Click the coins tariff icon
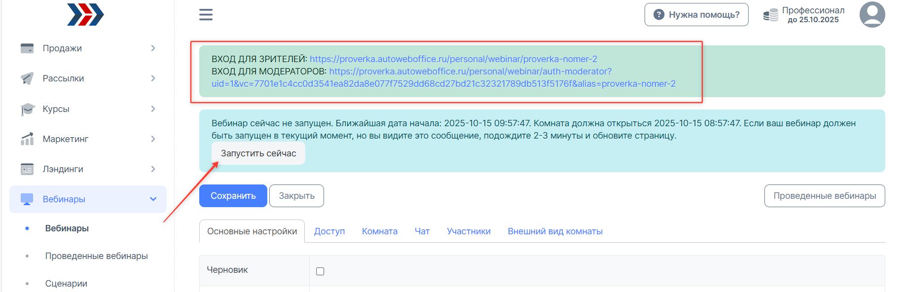Screen dimensions: 903x292 pyautogui.click(x=770, y=15)
